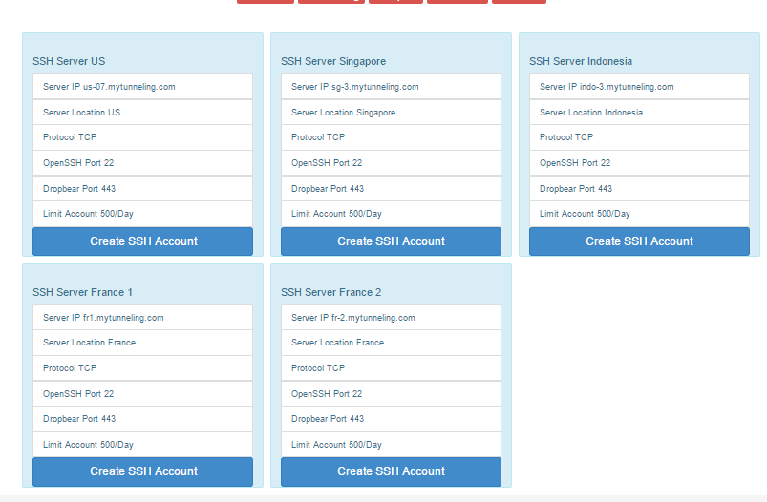Image resolution: width=767 pixels, height=502 pixels.
Task: Create SSH account on Singapore server
Action: [x=391, y=241]
